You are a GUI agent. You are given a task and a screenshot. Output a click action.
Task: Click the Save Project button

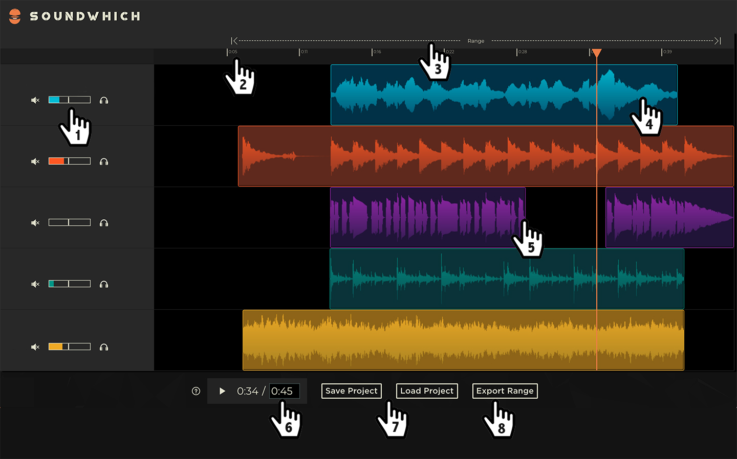coord(352,391)
